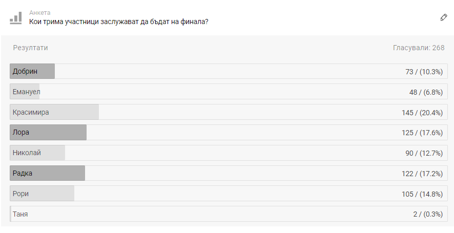Click the Николай result 90 / (12.7%)
Viewport: 454px width, 233px height.
423,153
